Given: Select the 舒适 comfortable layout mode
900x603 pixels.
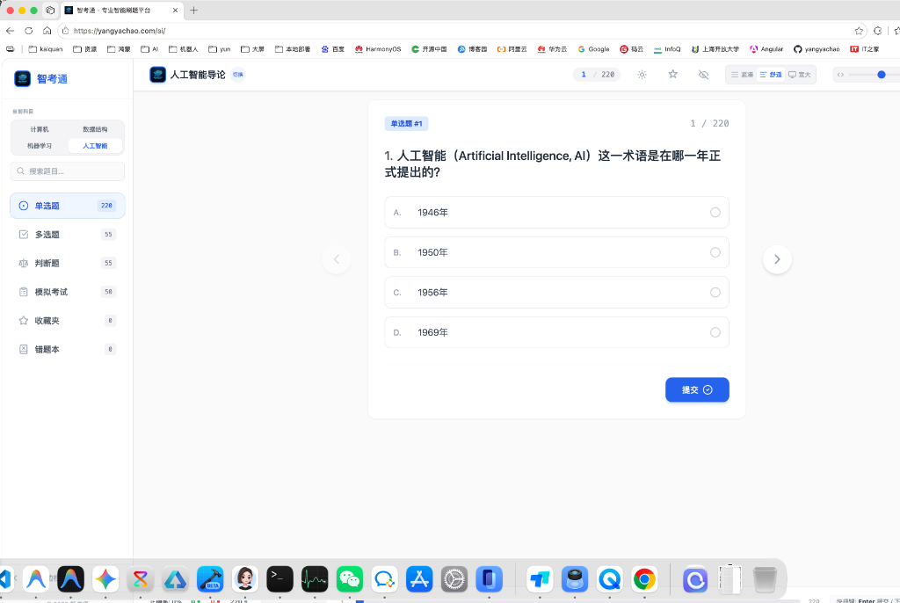Looking at the screenshot, I should click(x=770, y=75).
